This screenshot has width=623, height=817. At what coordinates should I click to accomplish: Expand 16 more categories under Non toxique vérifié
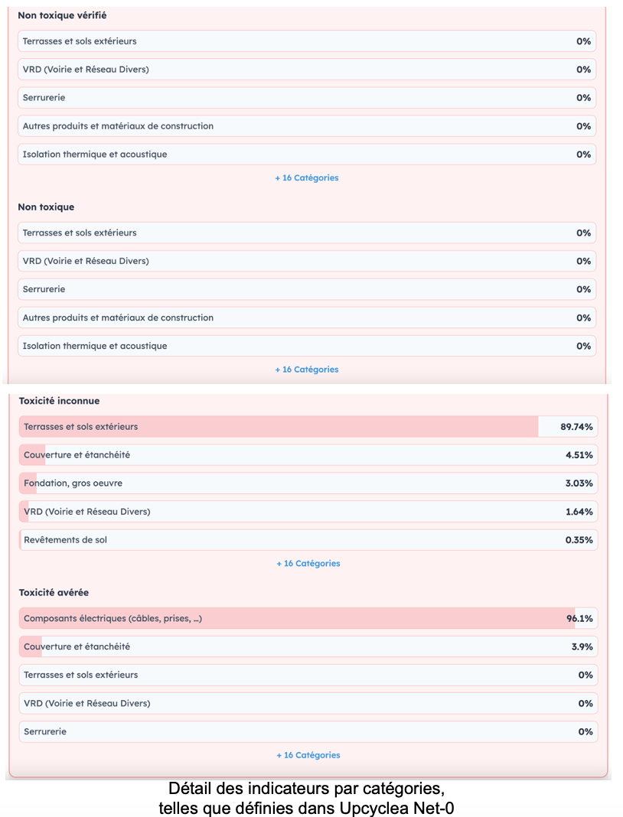pyautogui.click(x=307, y=177)
